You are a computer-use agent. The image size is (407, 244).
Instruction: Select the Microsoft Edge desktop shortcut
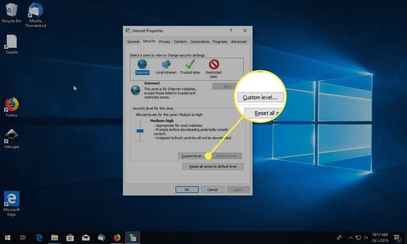11,203
